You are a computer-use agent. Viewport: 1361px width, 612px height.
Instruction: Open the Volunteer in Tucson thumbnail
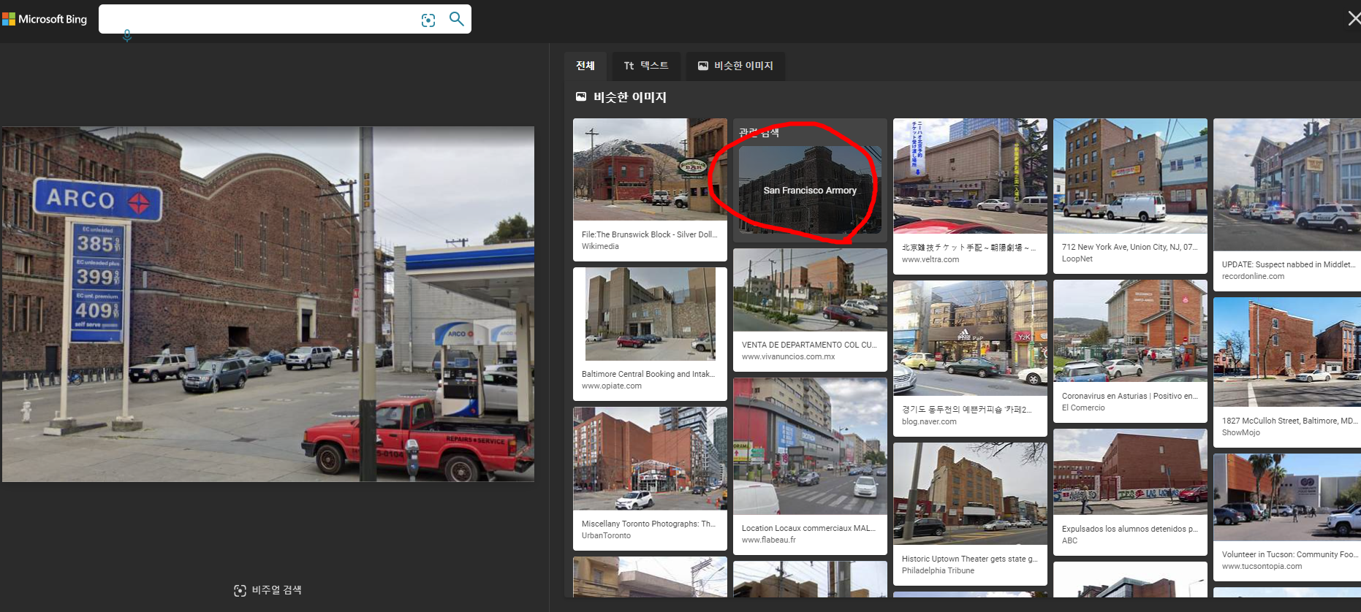tap(1287, 497)
